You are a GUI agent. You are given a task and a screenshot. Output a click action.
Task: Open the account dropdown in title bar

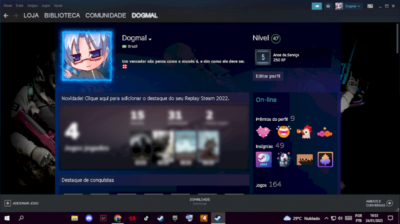[352, 6]
